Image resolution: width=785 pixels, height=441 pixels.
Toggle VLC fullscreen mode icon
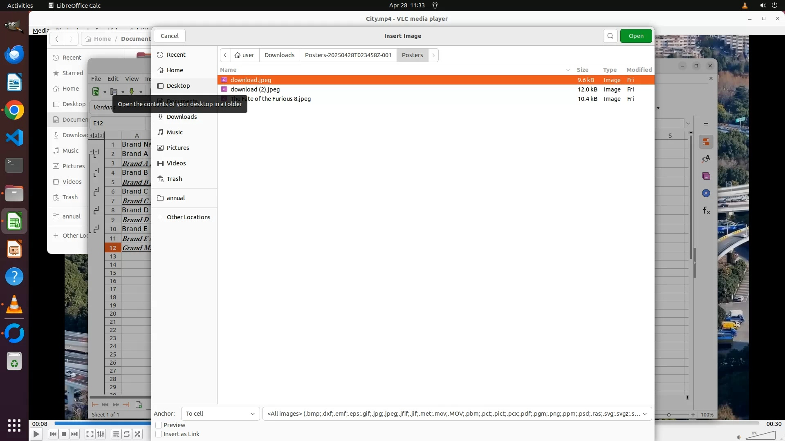tap(90, 434)
